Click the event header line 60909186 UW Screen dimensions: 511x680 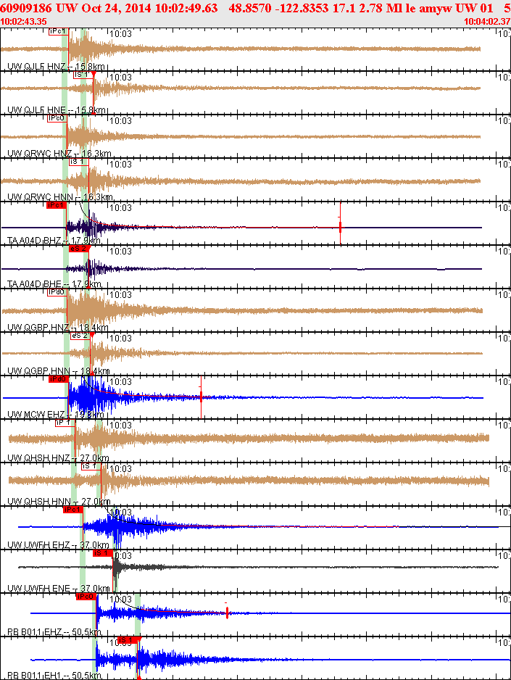point(255,8)
